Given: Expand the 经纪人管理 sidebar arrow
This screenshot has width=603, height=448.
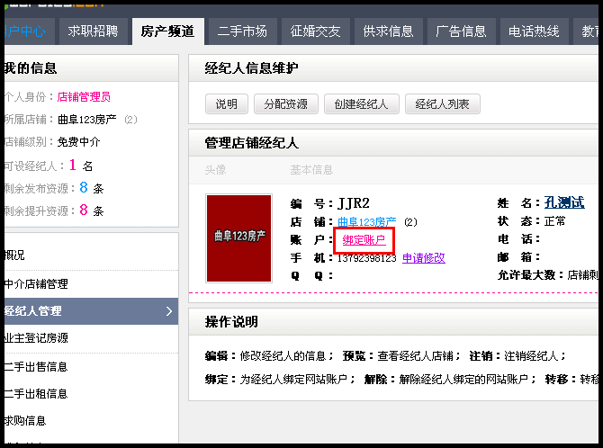Looking at the screenshot, I should (168, 311).
